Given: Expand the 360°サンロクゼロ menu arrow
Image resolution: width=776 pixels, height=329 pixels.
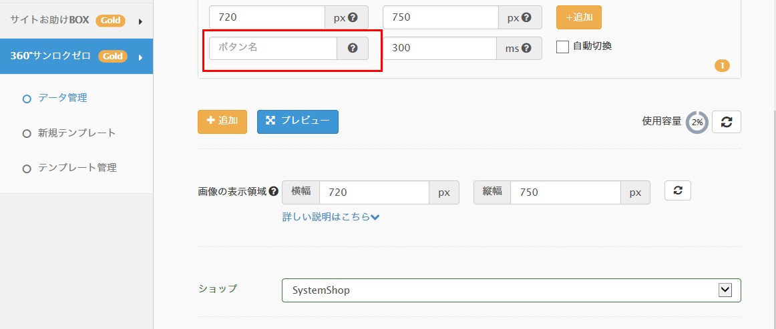Looking at the screenshot, I should click(140, 57).
